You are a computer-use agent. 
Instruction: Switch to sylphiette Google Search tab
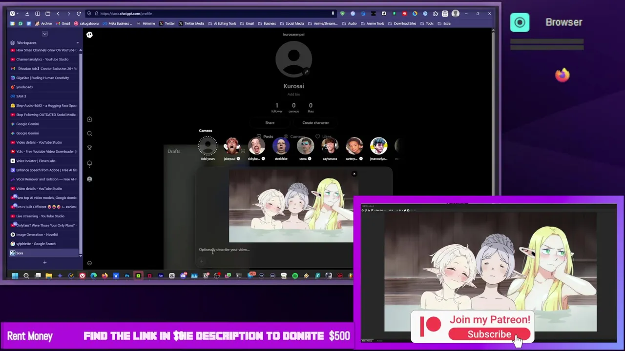(44, 244)
